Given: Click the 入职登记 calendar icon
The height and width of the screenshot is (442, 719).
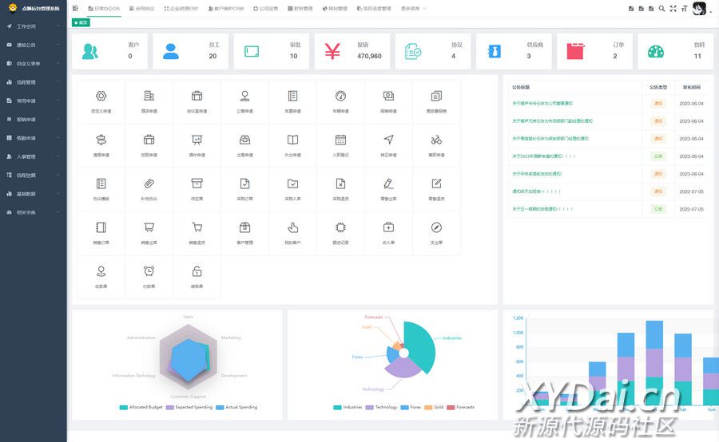Looking at the screenshot, I should pos(340,140).
